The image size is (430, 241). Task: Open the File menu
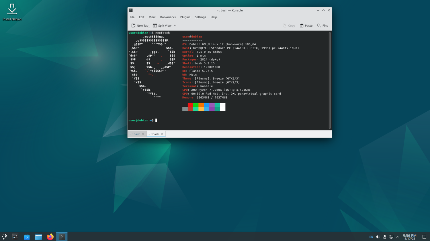[132, 17]
